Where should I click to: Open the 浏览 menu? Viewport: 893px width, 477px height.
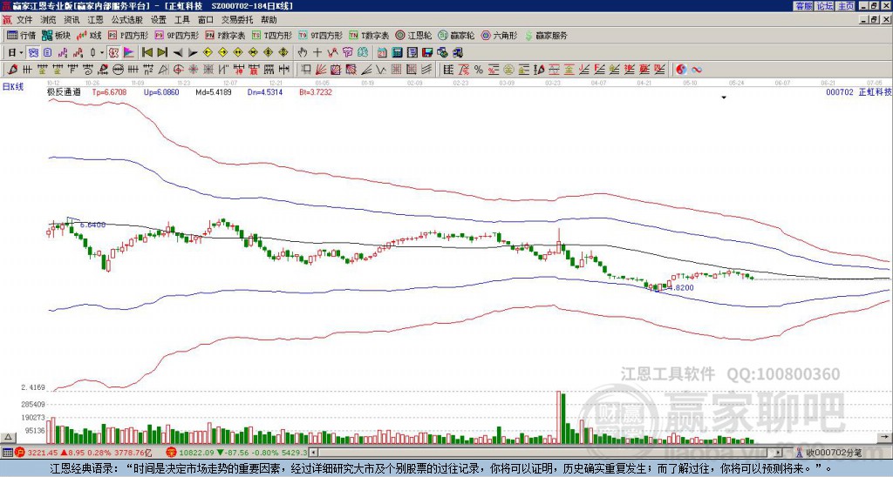(x=49, y=20)
